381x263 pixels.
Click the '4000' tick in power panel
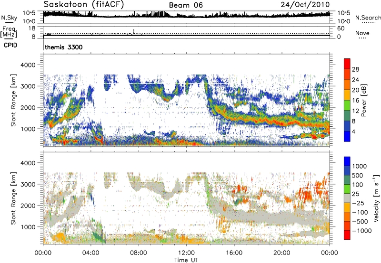[28, 65]
